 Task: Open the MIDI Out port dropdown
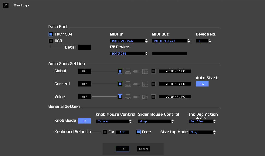pyautogui.click(x=171, y=41)
